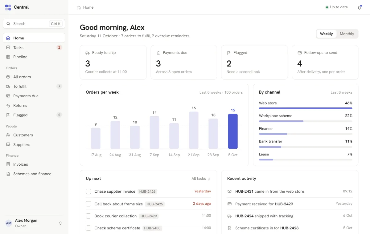Viewport: 370px width, 234px height.
Task: Open Pipeline in the sidebar
Action: 34,57
